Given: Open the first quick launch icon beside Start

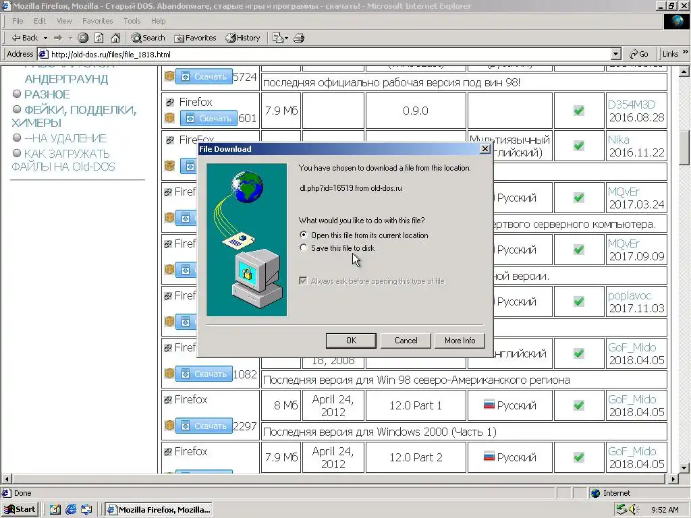Looking at the screenshot, I should click(55, 510).
